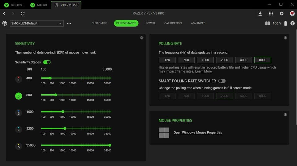Click the Learn More polling rate link
The width and height of the screenshot is (297, 166).
pos(203,71)
